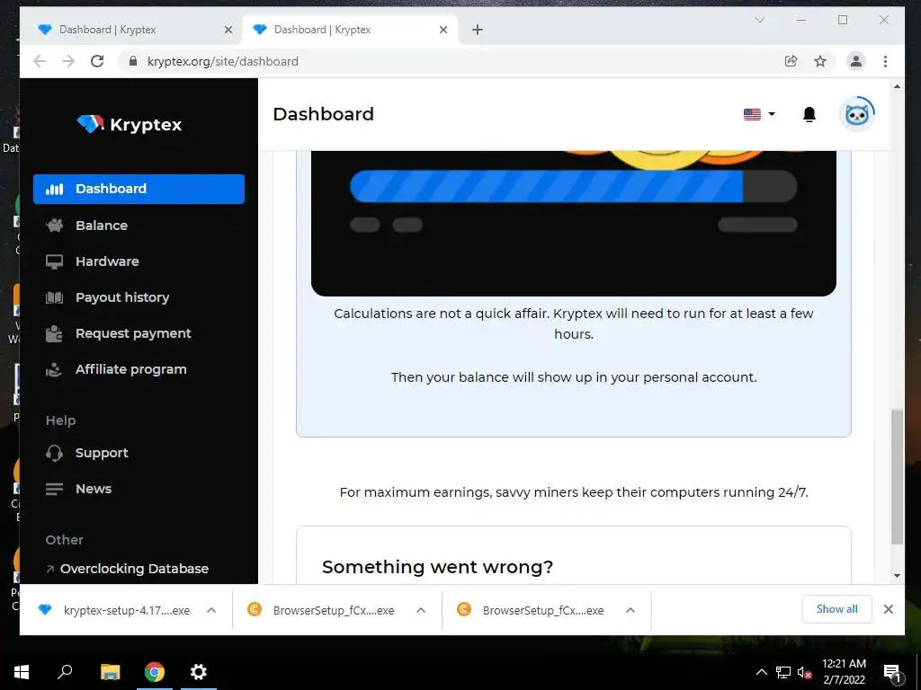The image size is (921, 690).
Task: Click the mining progress bar
Action: [573, 187]
